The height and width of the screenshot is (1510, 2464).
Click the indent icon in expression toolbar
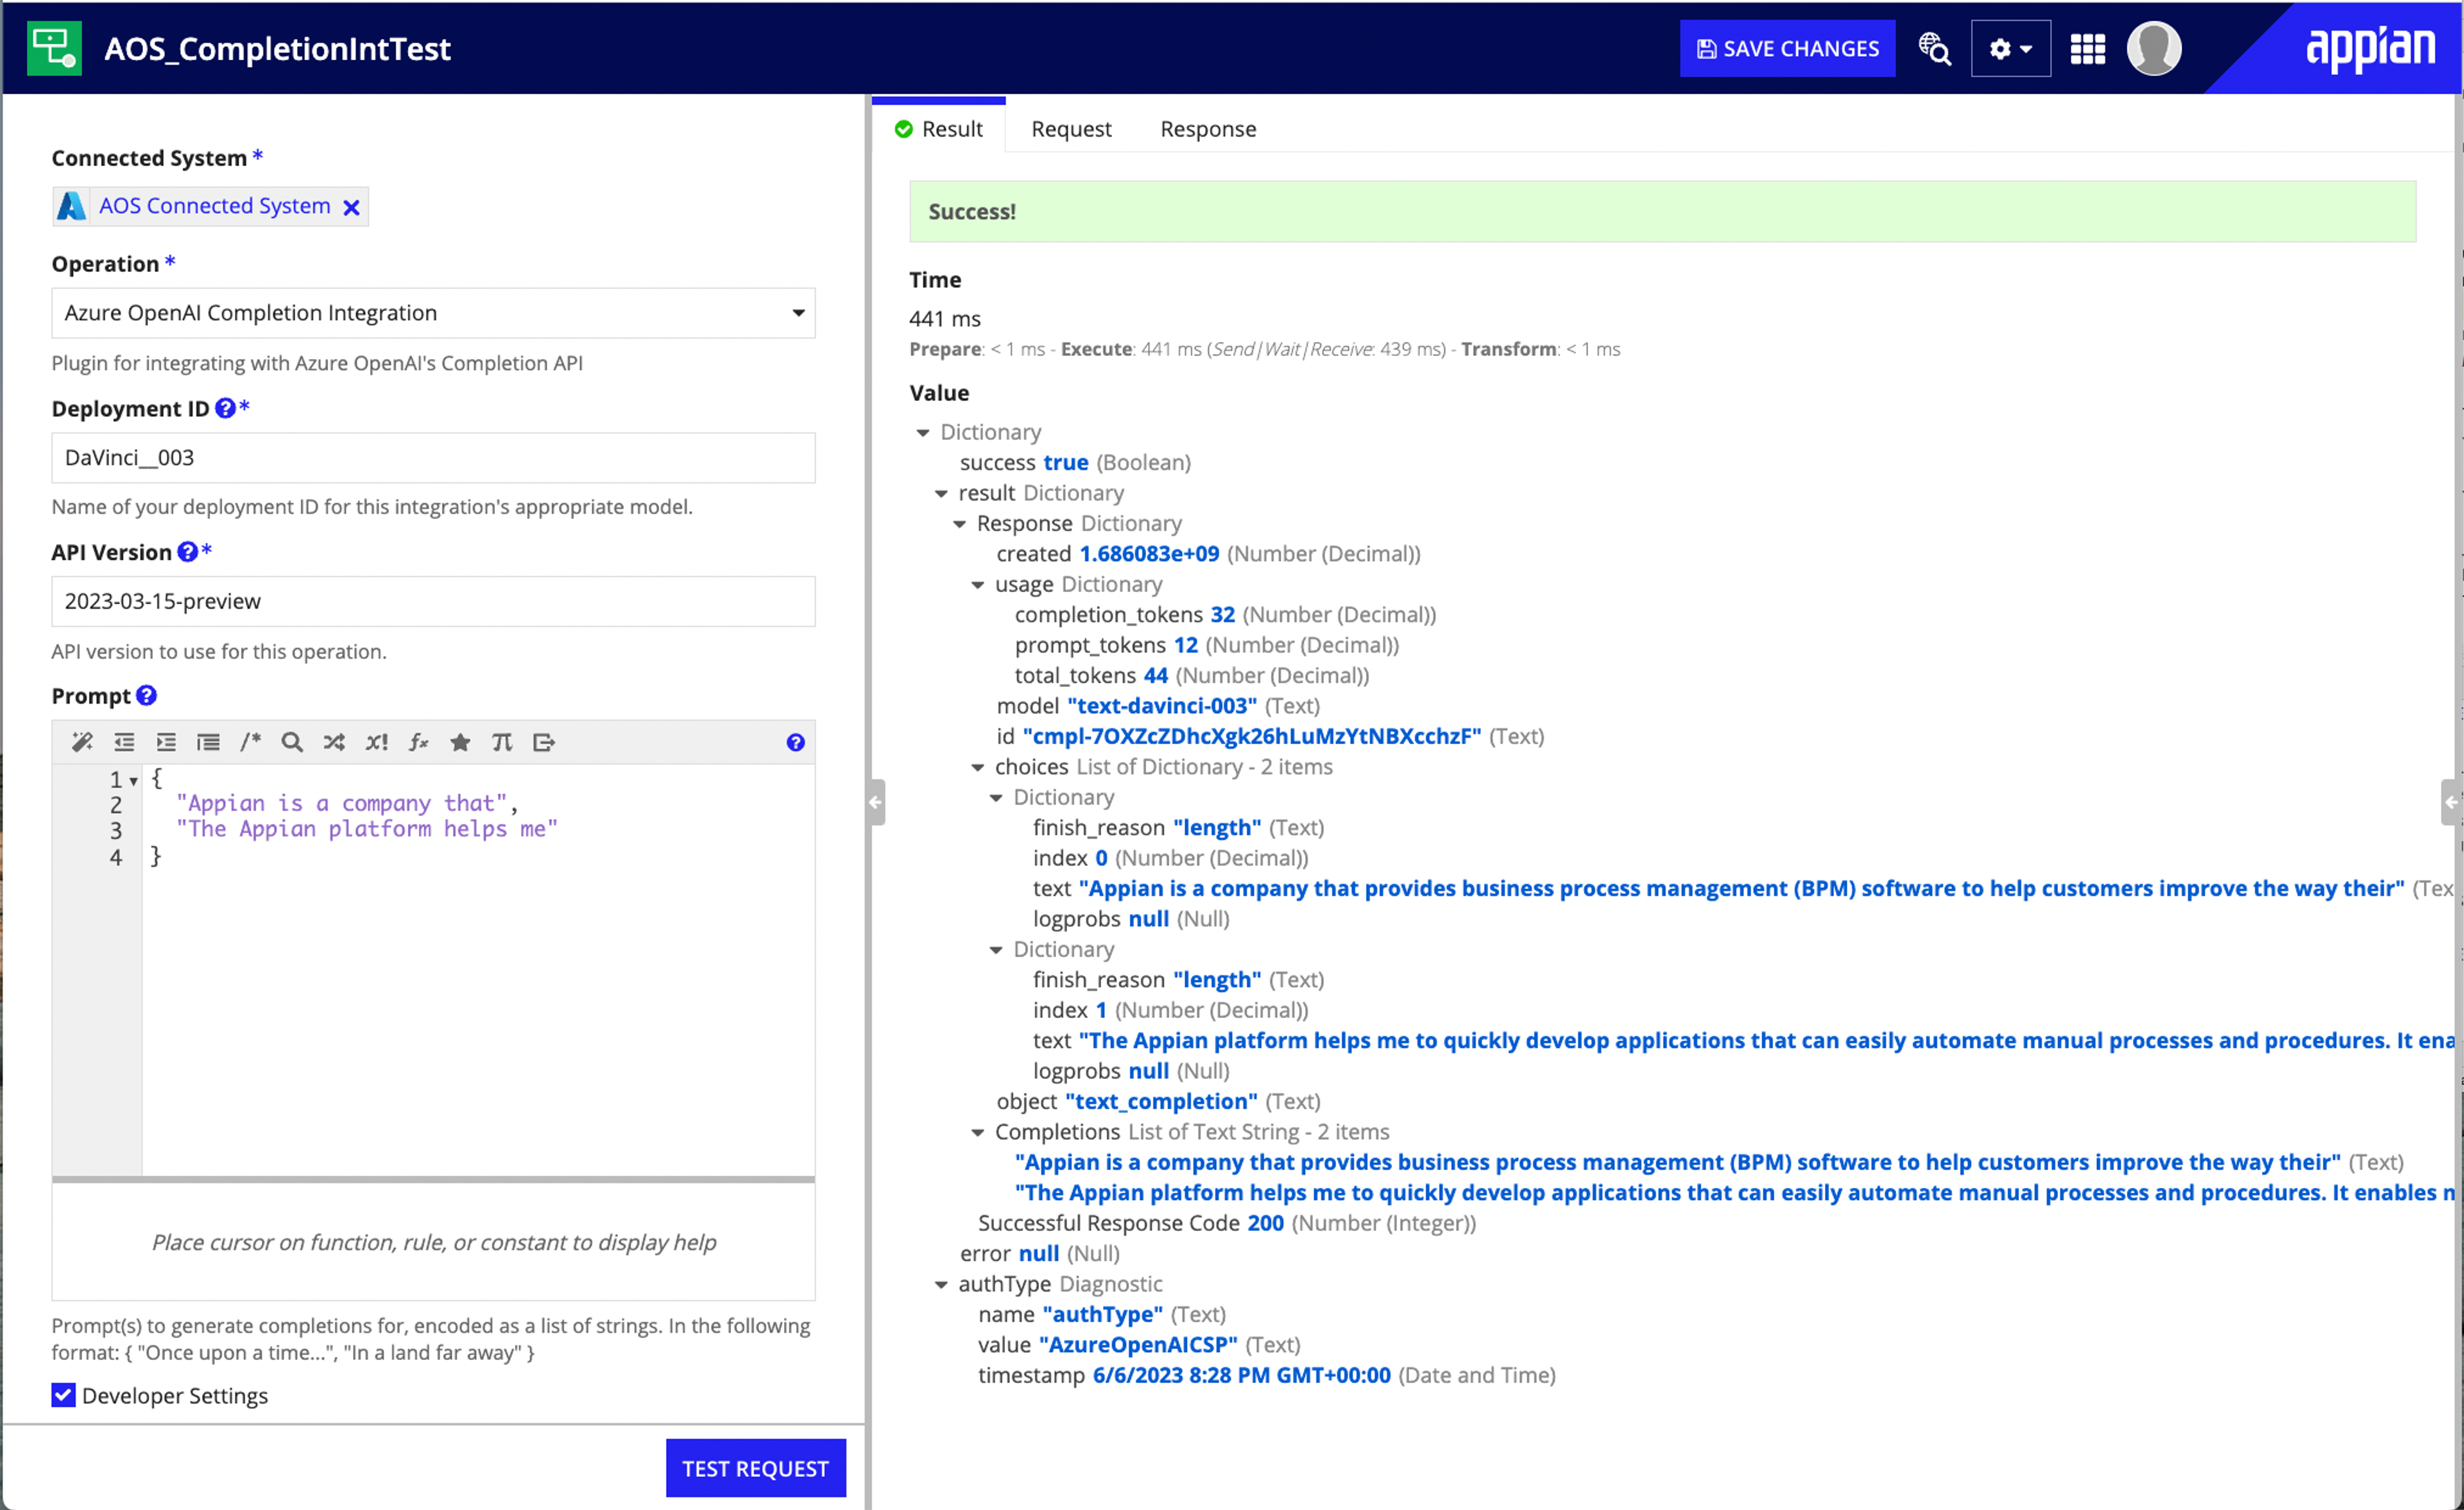click(x=166, y=742)
